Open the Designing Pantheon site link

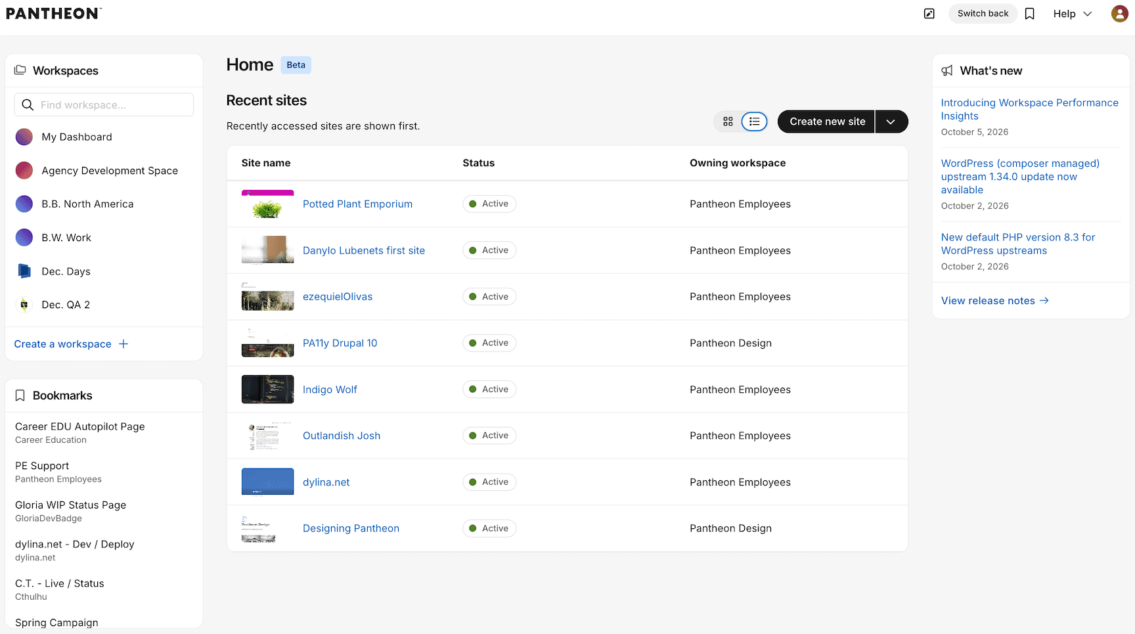coord(351,528)
